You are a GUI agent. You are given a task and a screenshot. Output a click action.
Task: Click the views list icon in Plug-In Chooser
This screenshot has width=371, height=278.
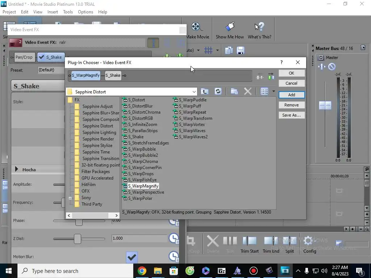click(264, 92)
